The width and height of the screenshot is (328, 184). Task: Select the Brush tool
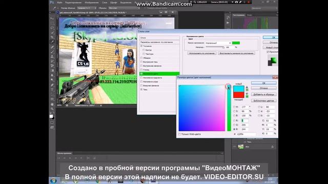coord(52,52)
